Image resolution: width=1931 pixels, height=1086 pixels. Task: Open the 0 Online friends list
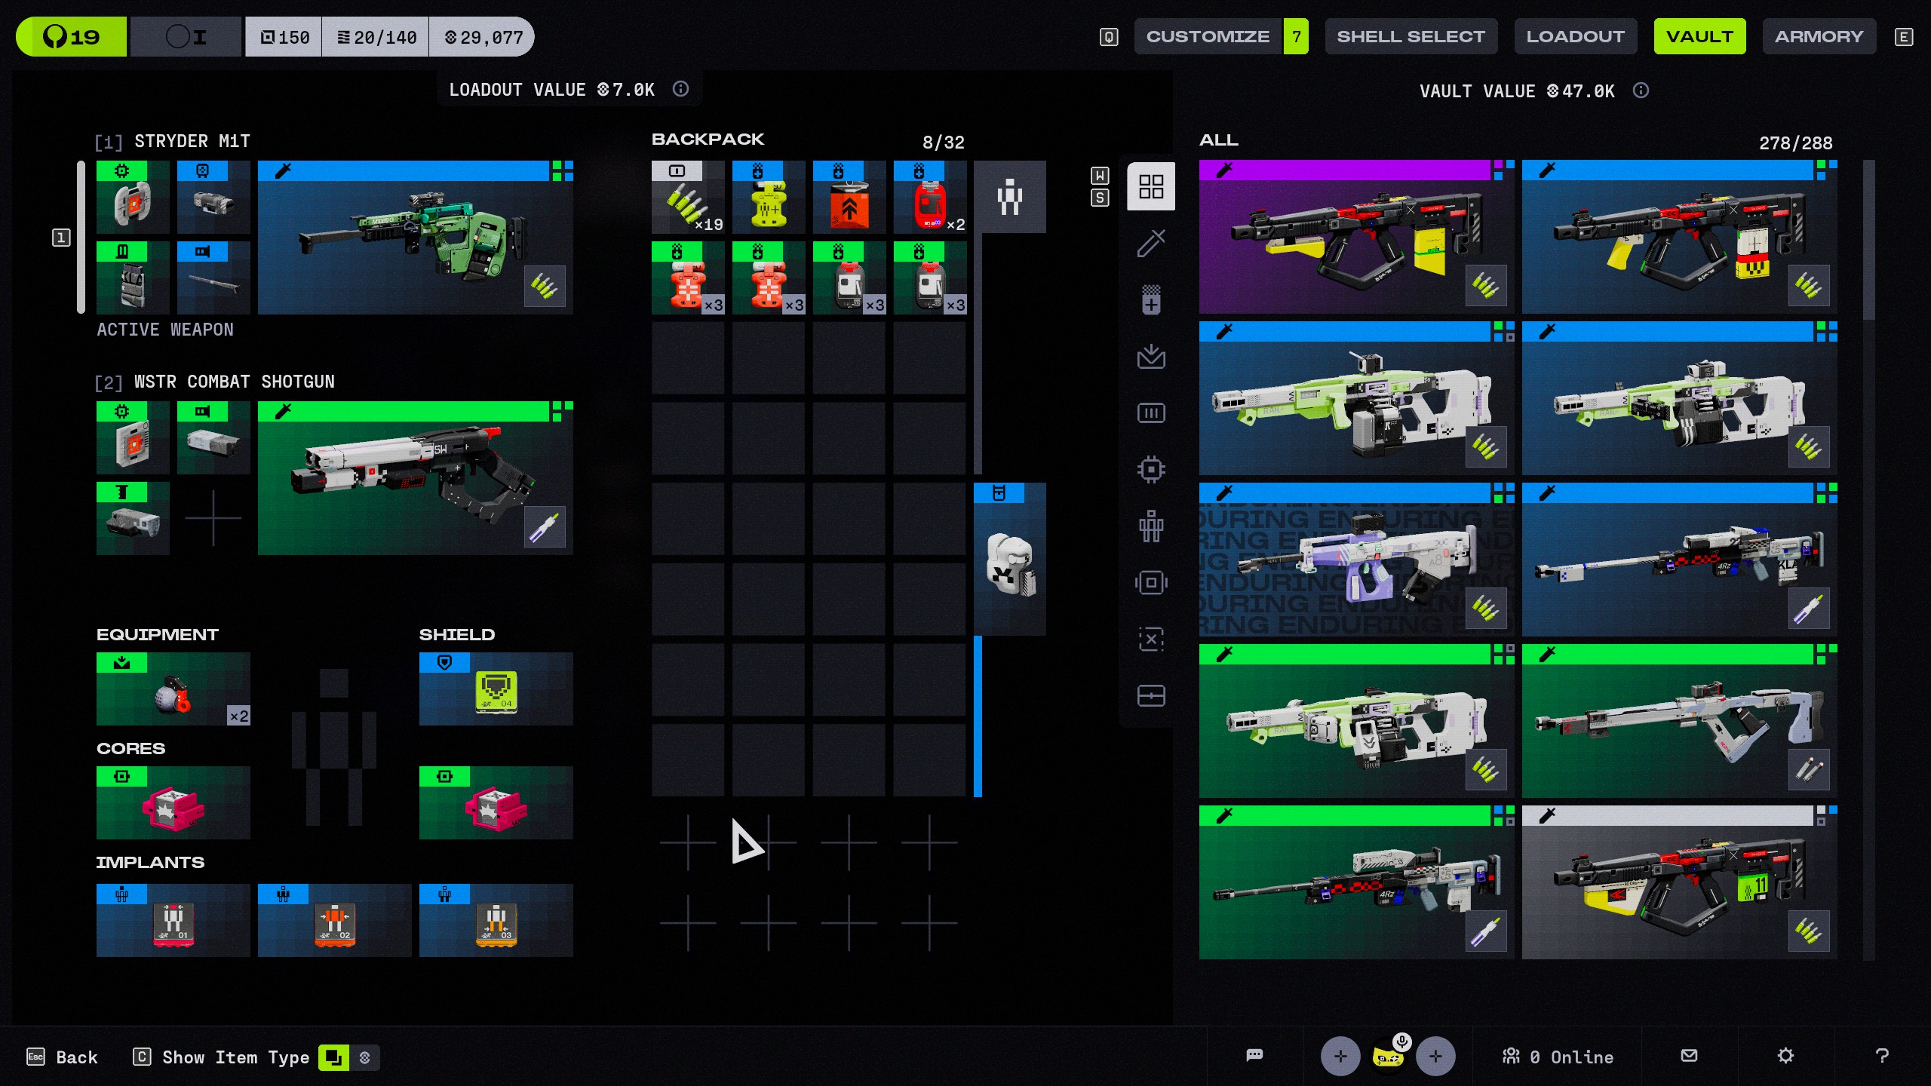pyautogui.click(x=1558, y=1057)
